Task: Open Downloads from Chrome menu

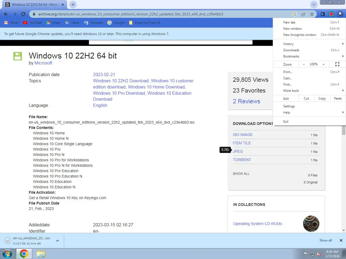Action: pos(310,50)
